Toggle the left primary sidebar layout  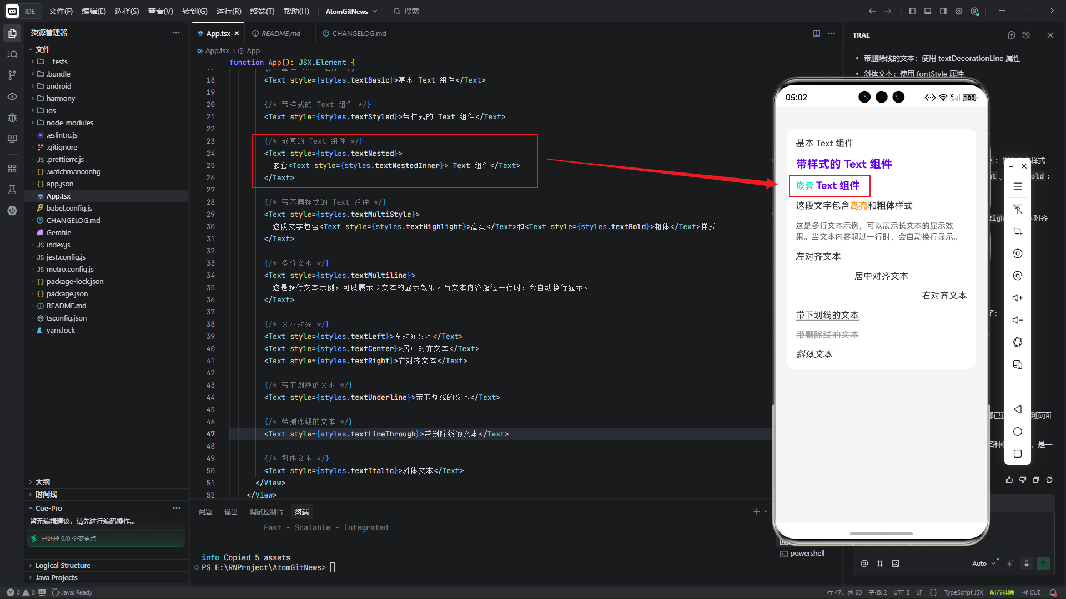912,11
